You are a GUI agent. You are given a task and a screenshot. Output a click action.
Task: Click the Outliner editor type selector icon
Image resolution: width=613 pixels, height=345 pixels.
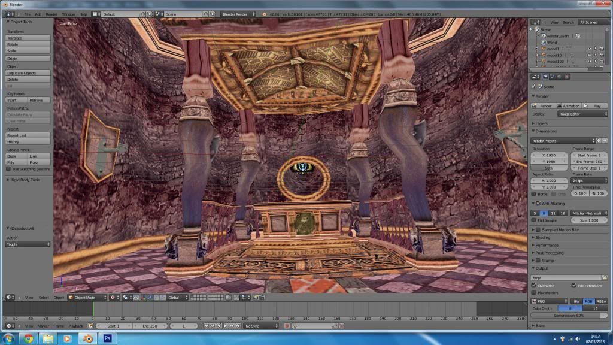(535, 22)
